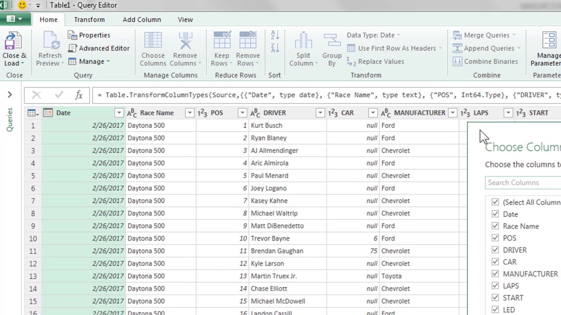Click the number type icon on POS column

pos(202,113)
